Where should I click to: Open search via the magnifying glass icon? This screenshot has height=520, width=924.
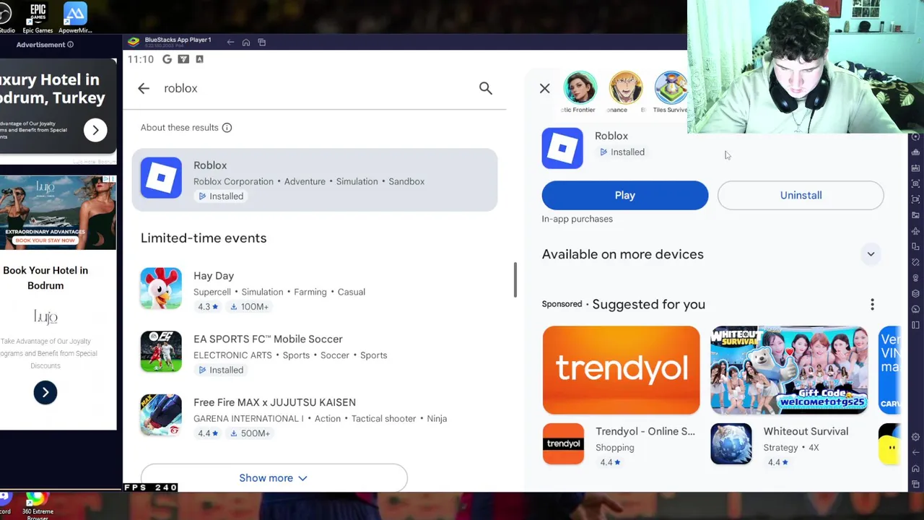tap(485, 88)
